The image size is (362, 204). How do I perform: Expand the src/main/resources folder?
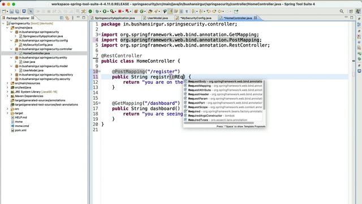coord(7,83)
